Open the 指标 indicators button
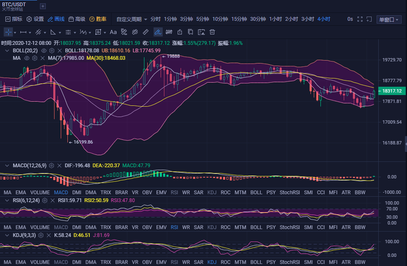The width and height of the screenshot is (407, 266). pos(14,19)
